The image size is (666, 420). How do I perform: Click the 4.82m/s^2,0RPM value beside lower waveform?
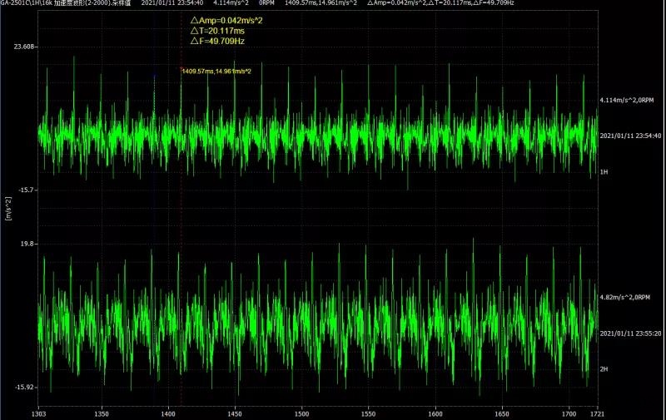click(624, 297)
